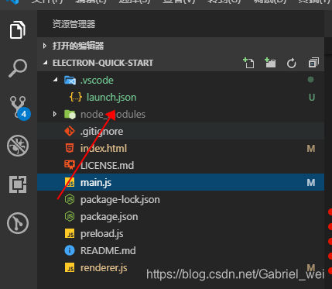Viewport: 332px width, 289px height.
Task: Click the U status badge on launch.json
Action: [312, 98]
